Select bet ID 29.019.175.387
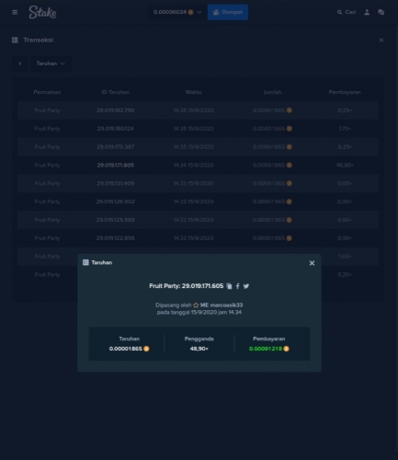Image resolution: width=398 pixels, height=460 pixels. [116, 147]
